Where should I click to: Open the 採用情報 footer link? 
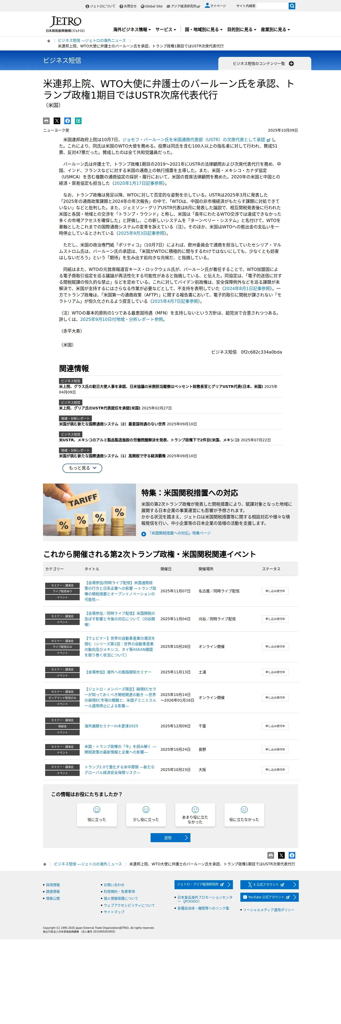pos(53,885)
